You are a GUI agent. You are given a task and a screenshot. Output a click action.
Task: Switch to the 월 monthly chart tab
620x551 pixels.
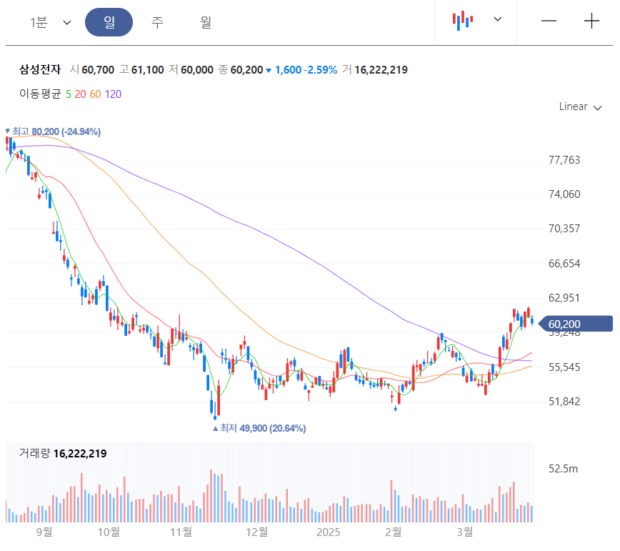tap(206, 22)
